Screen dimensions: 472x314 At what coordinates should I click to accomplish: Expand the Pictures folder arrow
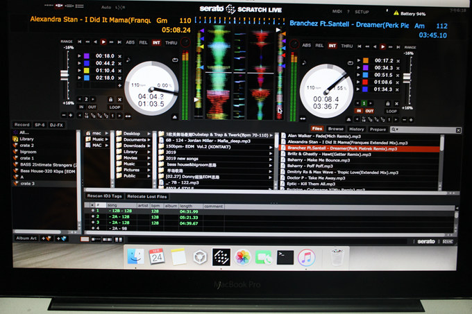(x=149, y=170)
